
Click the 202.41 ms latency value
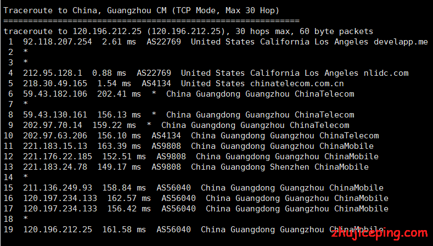pyautogui.click(x=119, y=94)
